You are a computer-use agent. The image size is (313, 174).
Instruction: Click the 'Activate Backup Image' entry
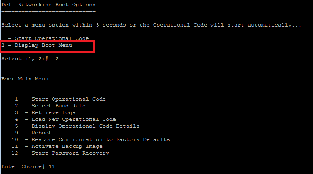(x=67, y=146)
